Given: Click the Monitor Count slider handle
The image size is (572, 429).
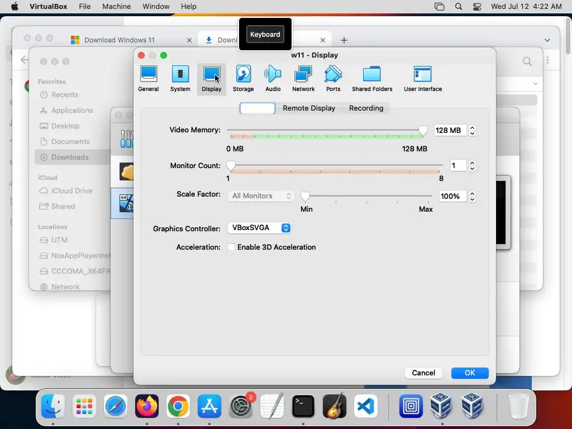Looking at the screenshot, I should point(231,166).
